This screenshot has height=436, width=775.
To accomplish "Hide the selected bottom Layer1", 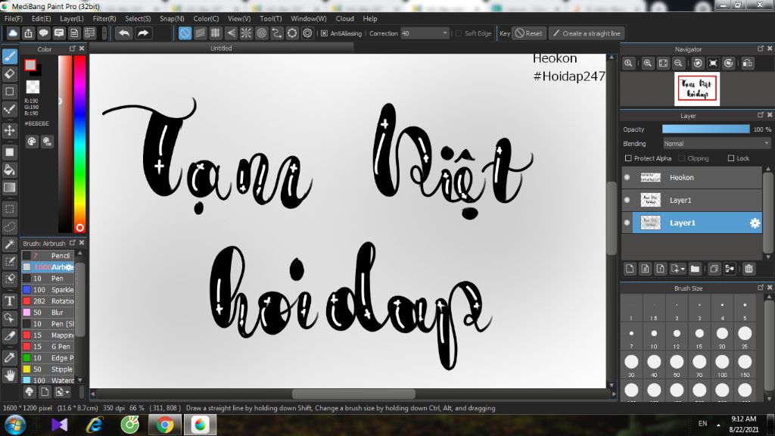I will coord(627,223).
